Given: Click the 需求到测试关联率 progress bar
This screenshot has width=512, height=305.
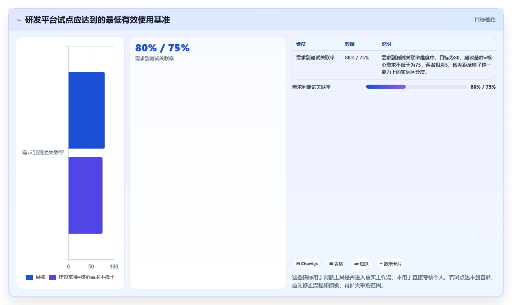Looking at the screenshot, I should [416, 87].
